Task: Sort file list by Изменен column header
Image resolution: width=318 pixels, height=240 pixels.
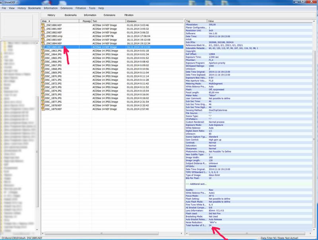Action: 155,21
